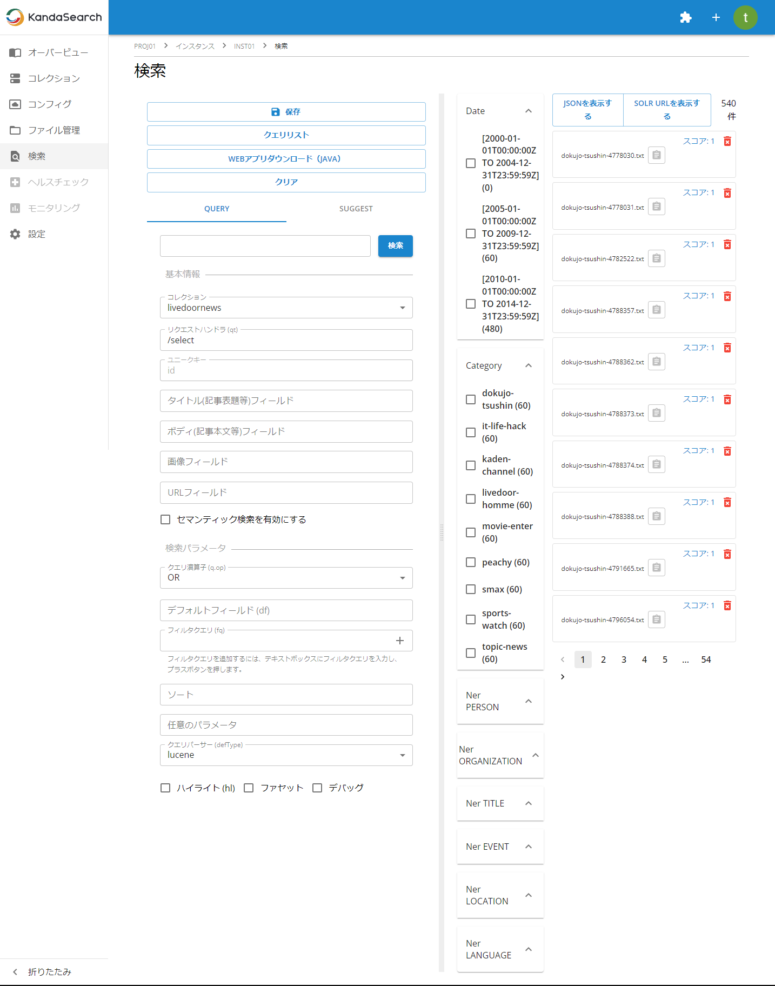Open コレクション in sidebar
The width and height of the screenshot is (775, 986).
pos(54,78)
